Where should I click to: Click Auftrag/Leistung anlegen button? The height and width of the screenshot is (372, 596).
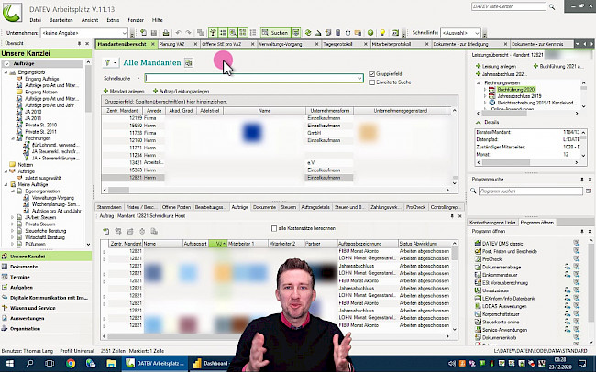[191, 93]
